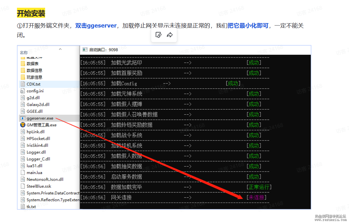Click the share arrow icon

click(x=170, y=35)
